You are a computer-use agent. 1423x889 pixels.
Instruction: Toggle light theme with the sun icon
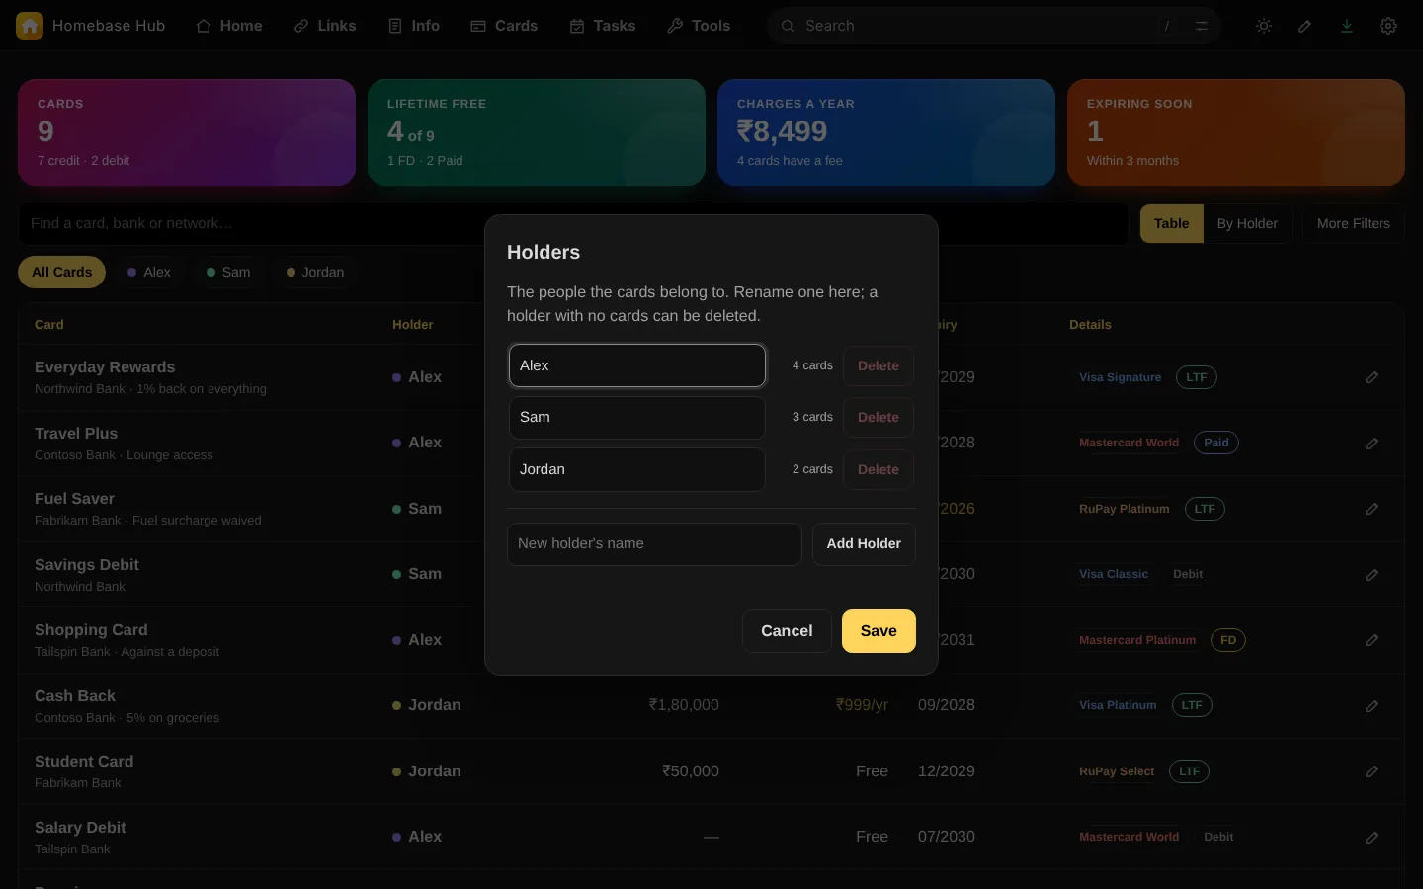[x=1264, y=26]
